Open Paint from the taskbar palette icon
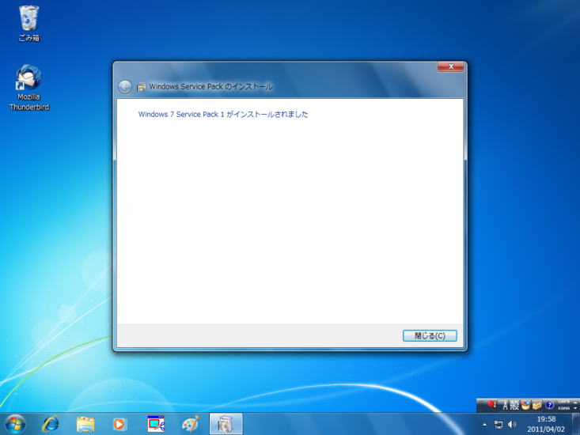 [x=191, y=424]
